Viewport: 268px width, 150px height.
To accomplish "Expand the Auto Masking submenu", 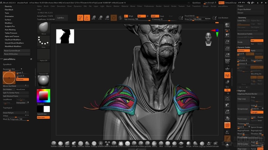I will 10,30.
